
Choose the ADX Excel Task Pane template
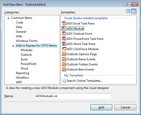pyautogui.click(x=81, y=24)
